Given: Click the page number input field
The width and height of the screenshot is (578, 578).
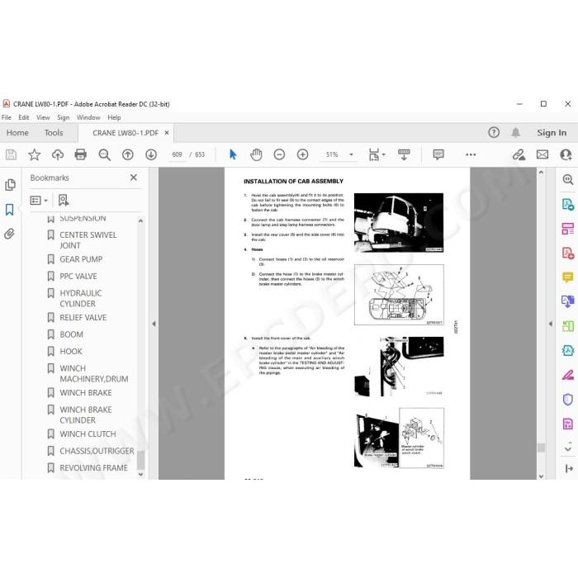Looking at the screenshot, I should click(177, 154).
